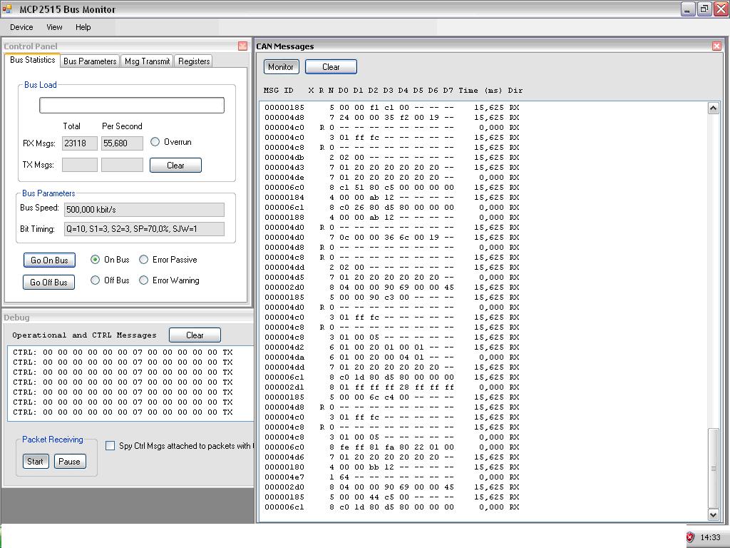Open the Device menu

pos(21,27)
